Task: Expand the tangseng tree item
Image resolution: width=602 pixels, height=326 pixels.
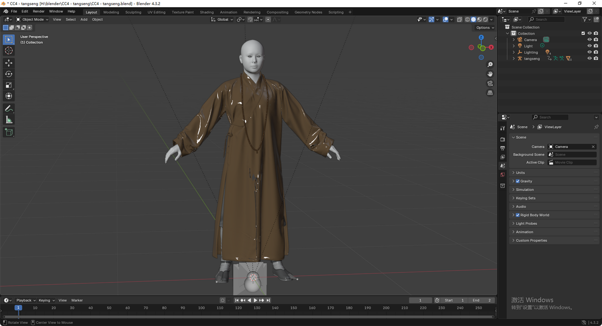Action: pyautogui.click(x=514, y=59)
